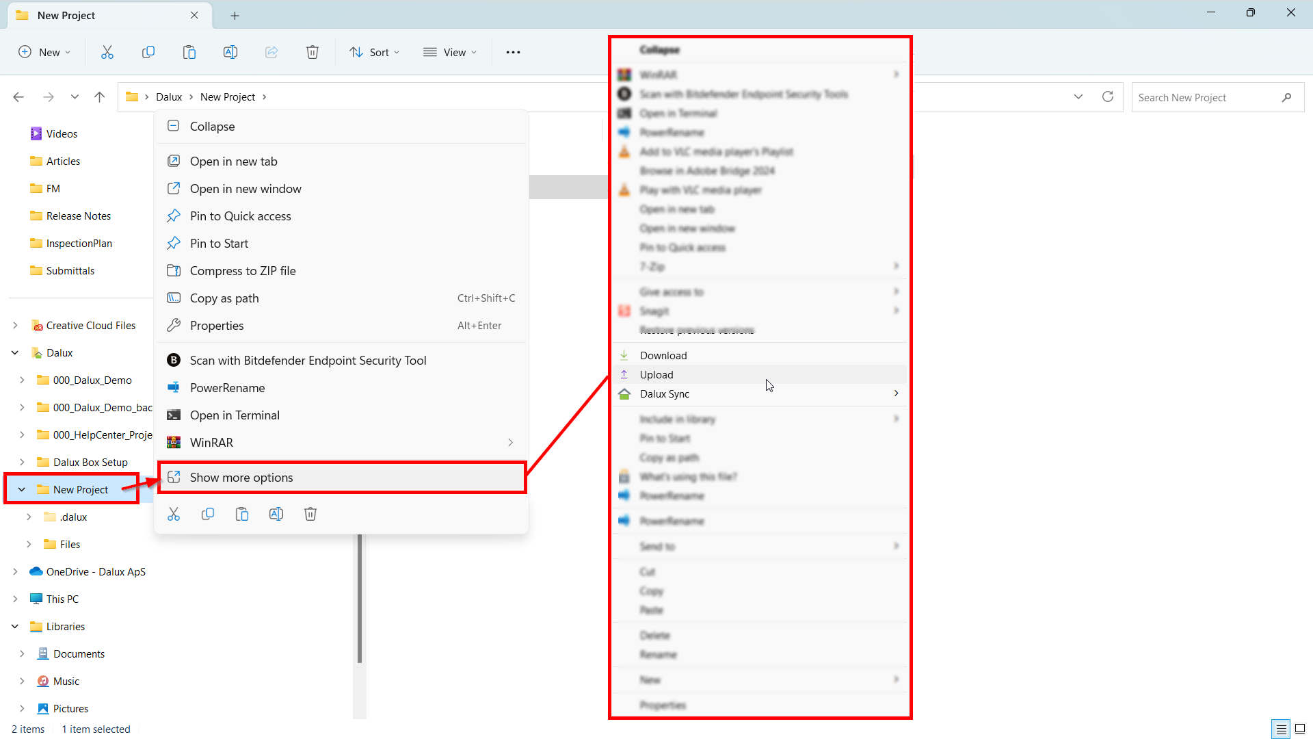The height and width of the screenshot is (739, 1313).
Task: Click the Up one level arrow
Action: click(100, 97)
